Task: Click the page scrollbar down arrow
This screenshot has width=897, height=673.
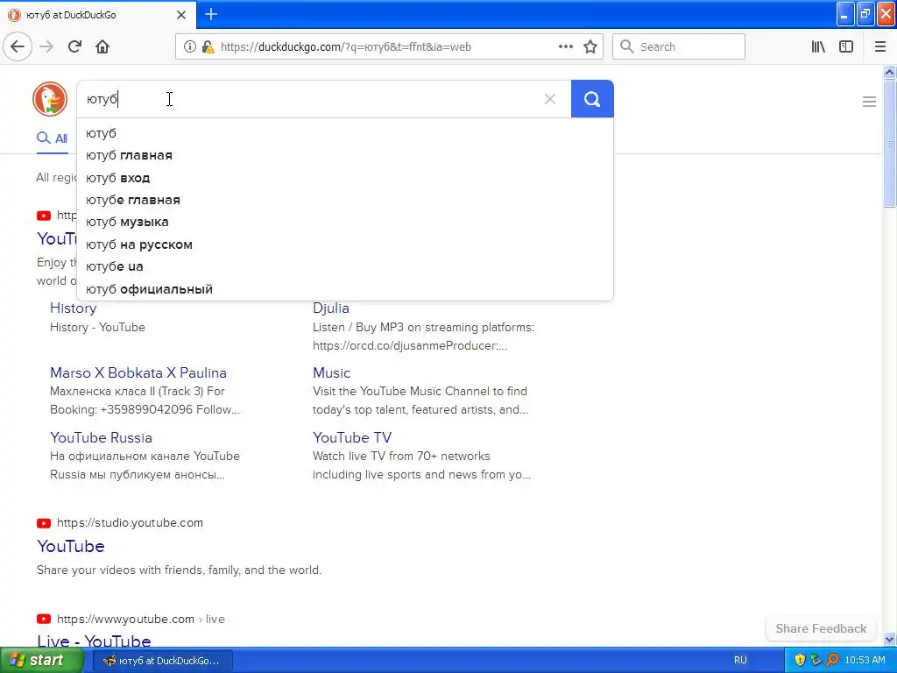Action: [x=889, y=639]
